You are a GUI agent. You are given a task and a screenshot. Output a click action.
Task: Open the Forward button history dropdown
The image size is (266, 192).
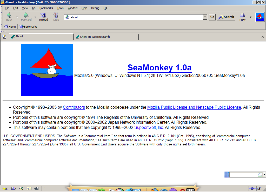point(35,17)
